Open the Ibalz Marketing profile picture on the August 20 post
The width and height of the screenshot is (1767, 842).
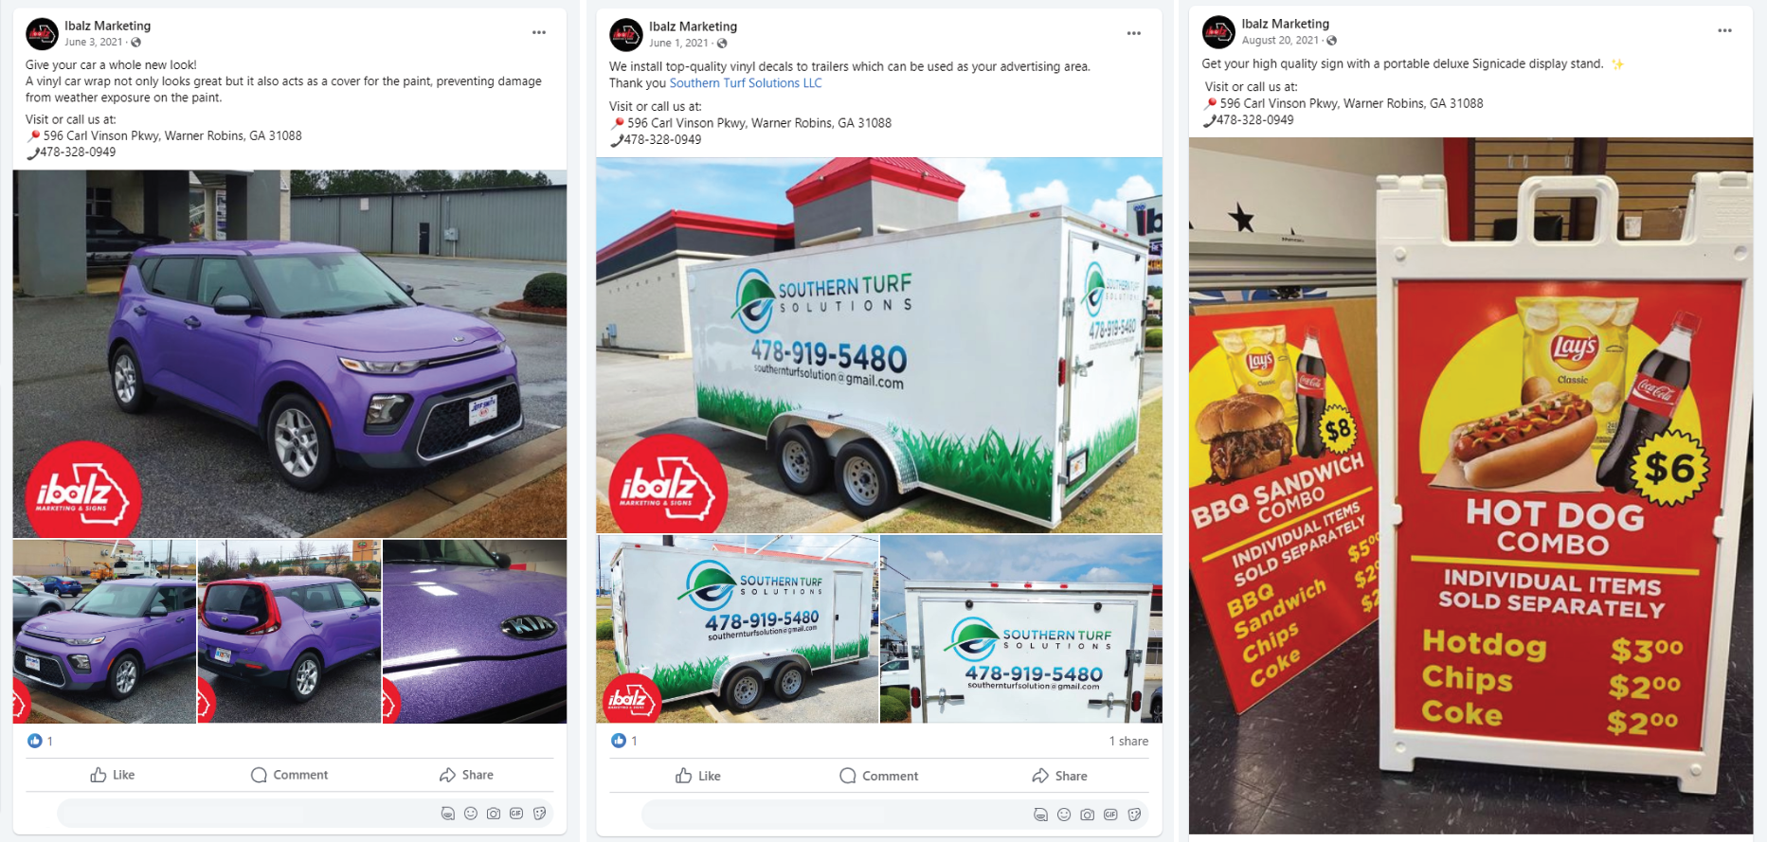(x=1218, y=32)
